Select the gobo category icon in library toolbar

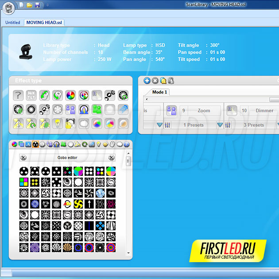click(x=35, y=144)
